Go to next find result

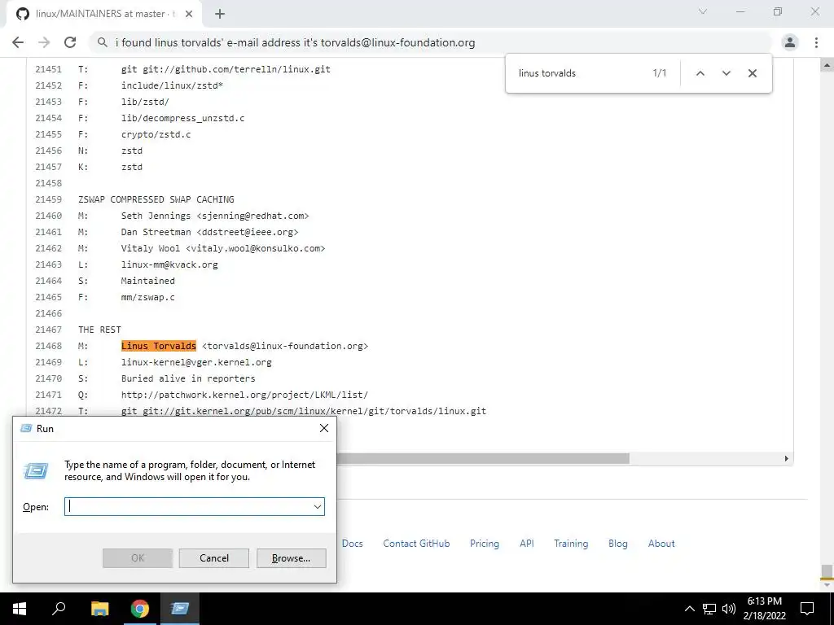coord(726,73)
